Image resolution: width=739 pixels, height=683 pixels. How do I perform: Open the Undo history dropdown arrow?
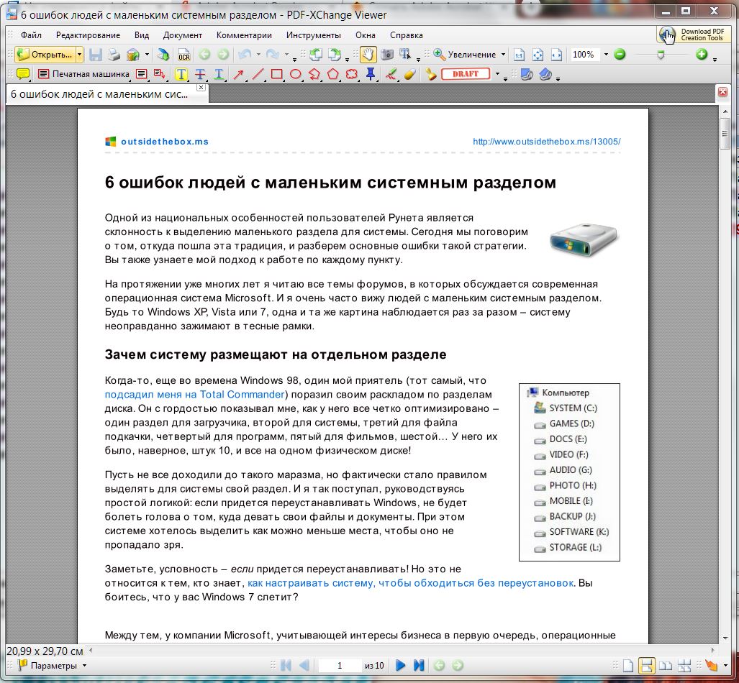pos(258,55)
